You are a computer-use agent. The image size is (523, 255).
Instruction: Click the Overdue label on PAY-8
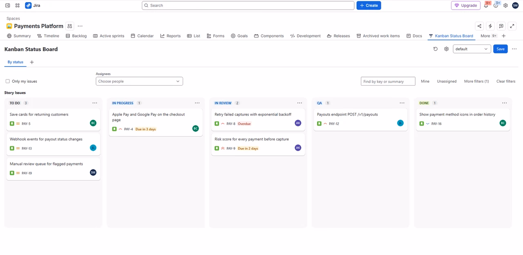244,124
